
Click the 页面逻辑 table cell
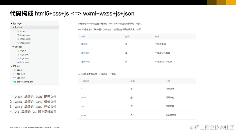[170, 89]
